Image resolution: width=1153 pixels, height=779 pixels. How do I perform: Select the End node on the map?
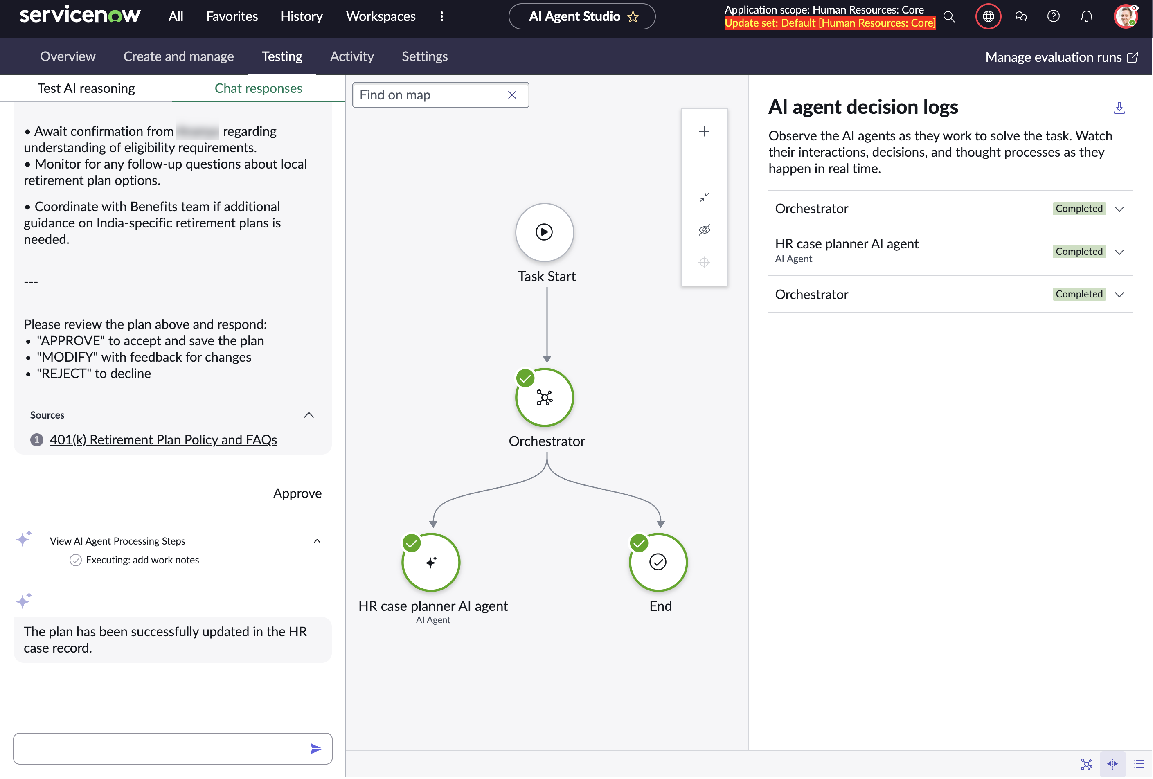[x=658, y=562]
